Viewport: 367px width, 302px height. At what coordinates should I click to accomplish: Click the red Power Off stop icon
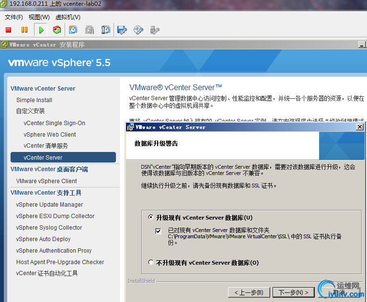click(9, 30)
